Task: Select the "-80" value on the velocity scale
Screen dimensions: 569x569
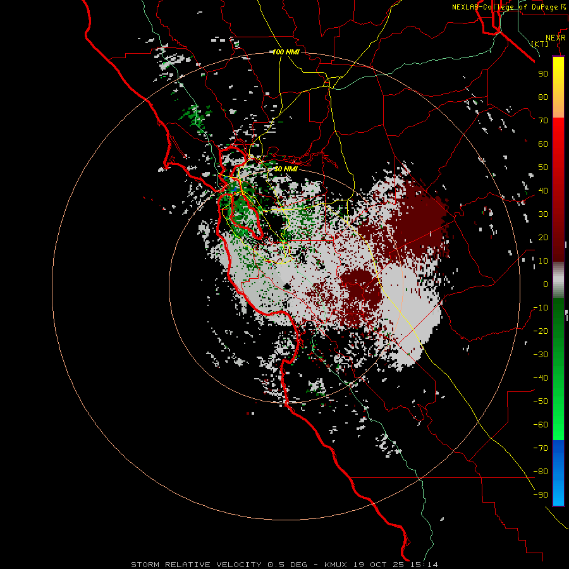Action: pos(541,472)
